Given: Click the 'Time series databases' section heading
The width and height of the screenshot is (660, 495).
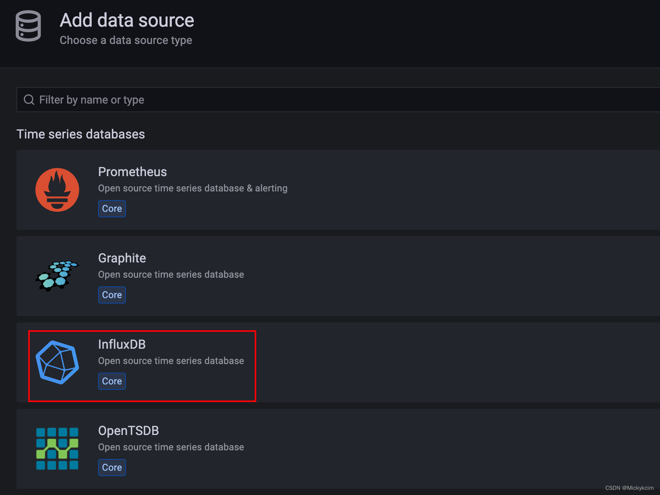Looking at the screenshot, I should pos(80,134).
